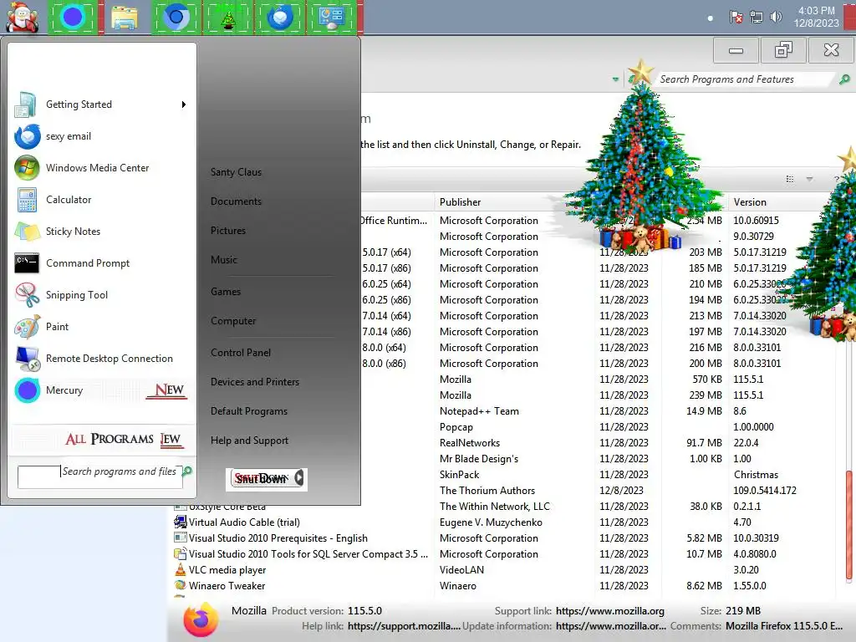Open Devices and Printers
Viewport: 856px width, 642px height.
(x=255, y=382)
